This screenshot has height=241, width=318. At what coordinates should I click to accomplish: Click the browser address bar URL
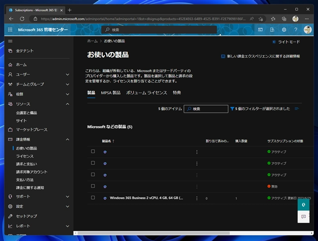tap(143, 19)
